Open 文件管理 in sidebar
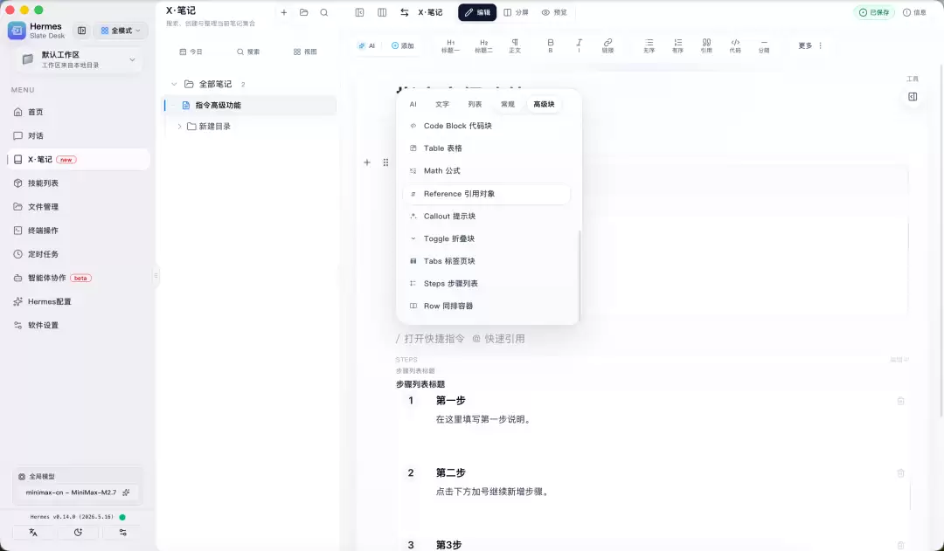The width and height of the screenshot is (944, 551). tap(79, 207)
